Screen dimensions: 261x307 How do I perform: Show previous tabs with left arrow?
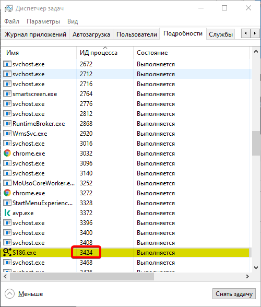pos(246,33)
